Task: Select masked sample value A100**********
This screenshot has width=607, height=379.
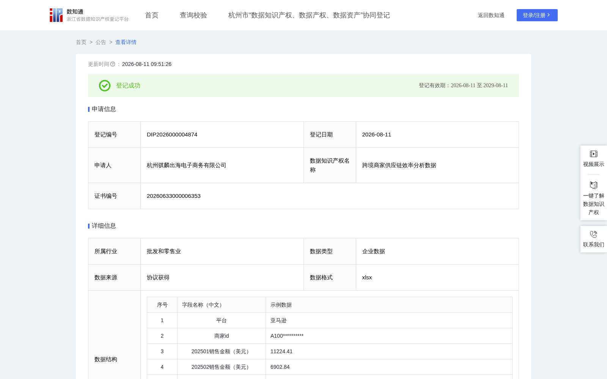Action: [287, 336]
